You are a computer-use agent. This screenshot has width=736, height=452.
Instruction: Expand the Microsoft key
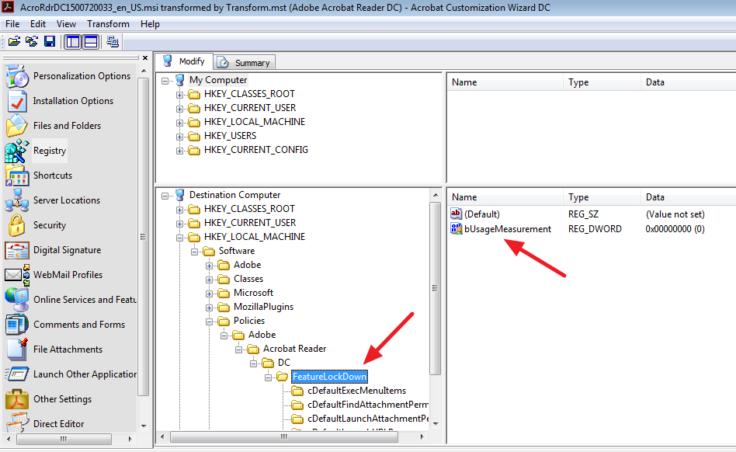[209, 294]
